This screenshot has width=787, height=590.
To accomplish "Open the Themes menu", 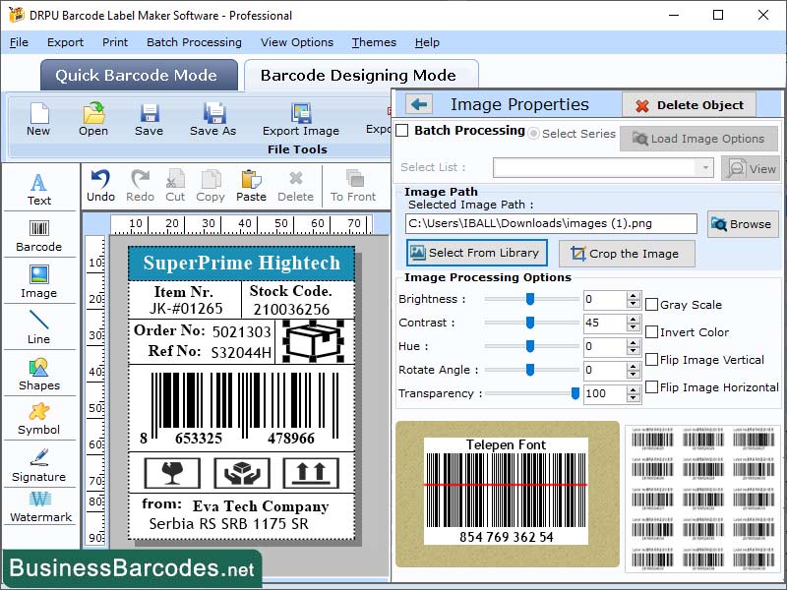I will pos(374,42).
